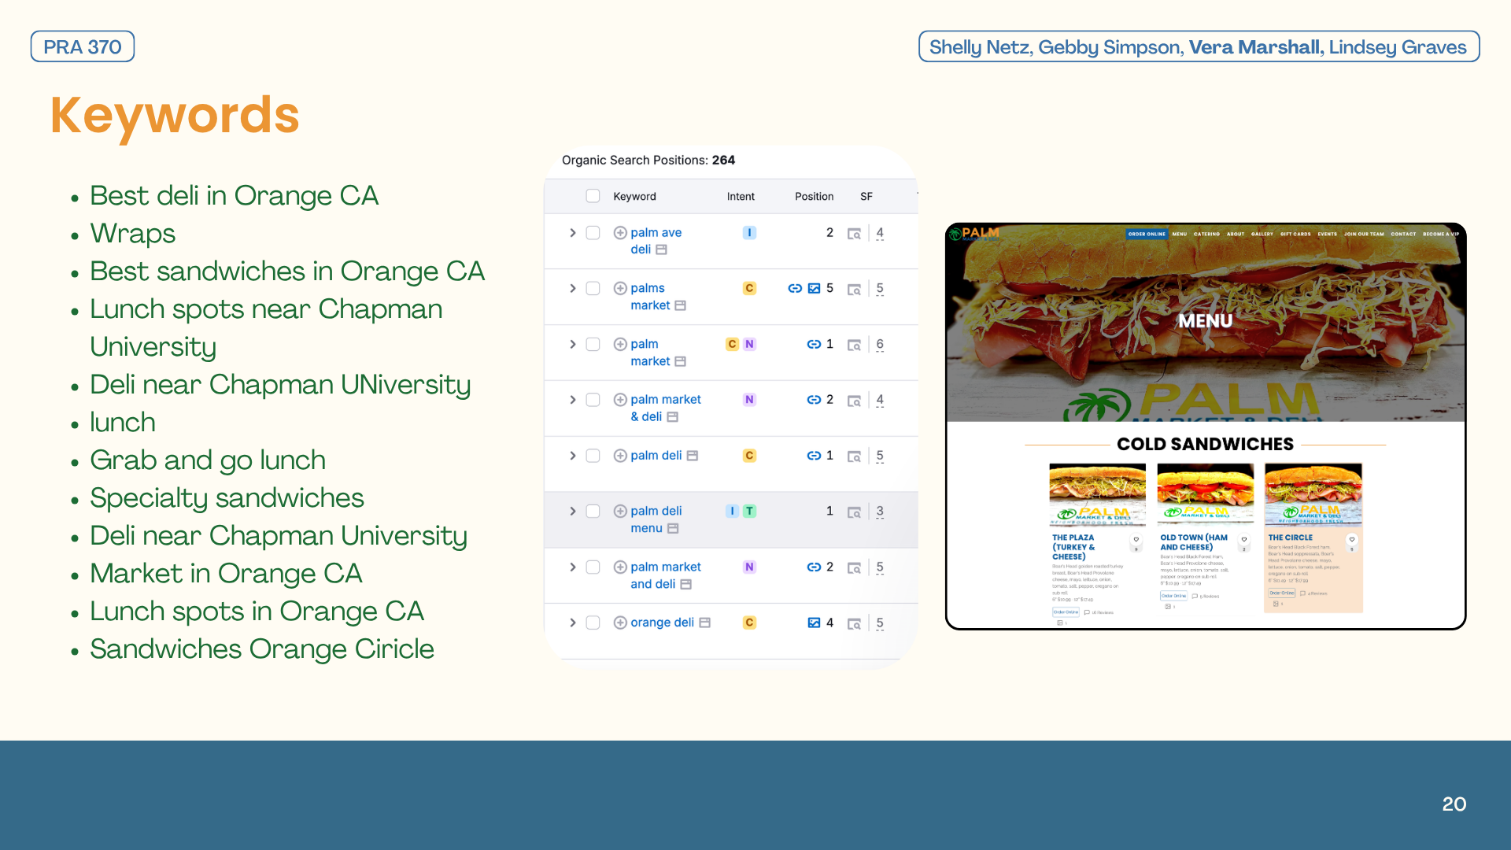Viewport: 1511px width, 850px height.
Task: Select the 'palm market' row checkbox with C N intent
Action: 593,345
